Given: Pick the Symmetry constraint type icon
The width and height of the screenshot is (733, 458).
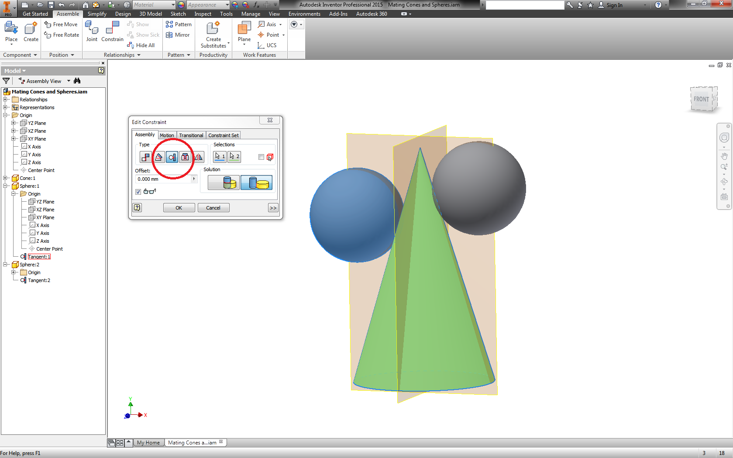Looking at the screenshot, I should (198, 157).
